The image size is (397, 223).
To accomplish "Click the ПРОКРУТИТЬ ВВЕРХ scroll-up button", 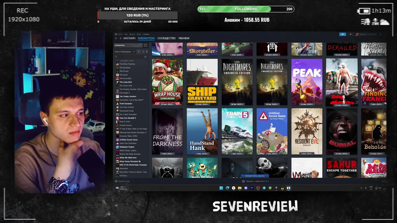I will 255,176.
